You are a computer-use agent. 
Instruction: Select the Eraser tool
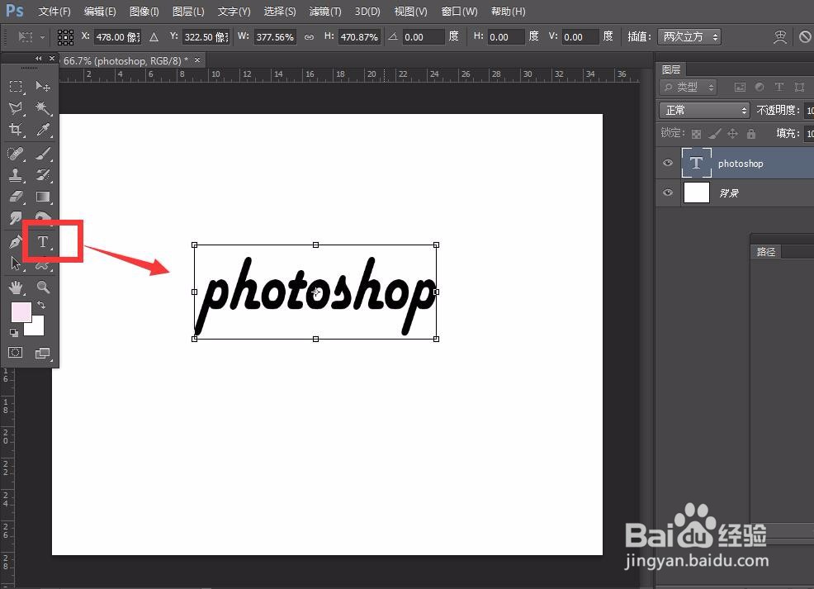(16, 197)
